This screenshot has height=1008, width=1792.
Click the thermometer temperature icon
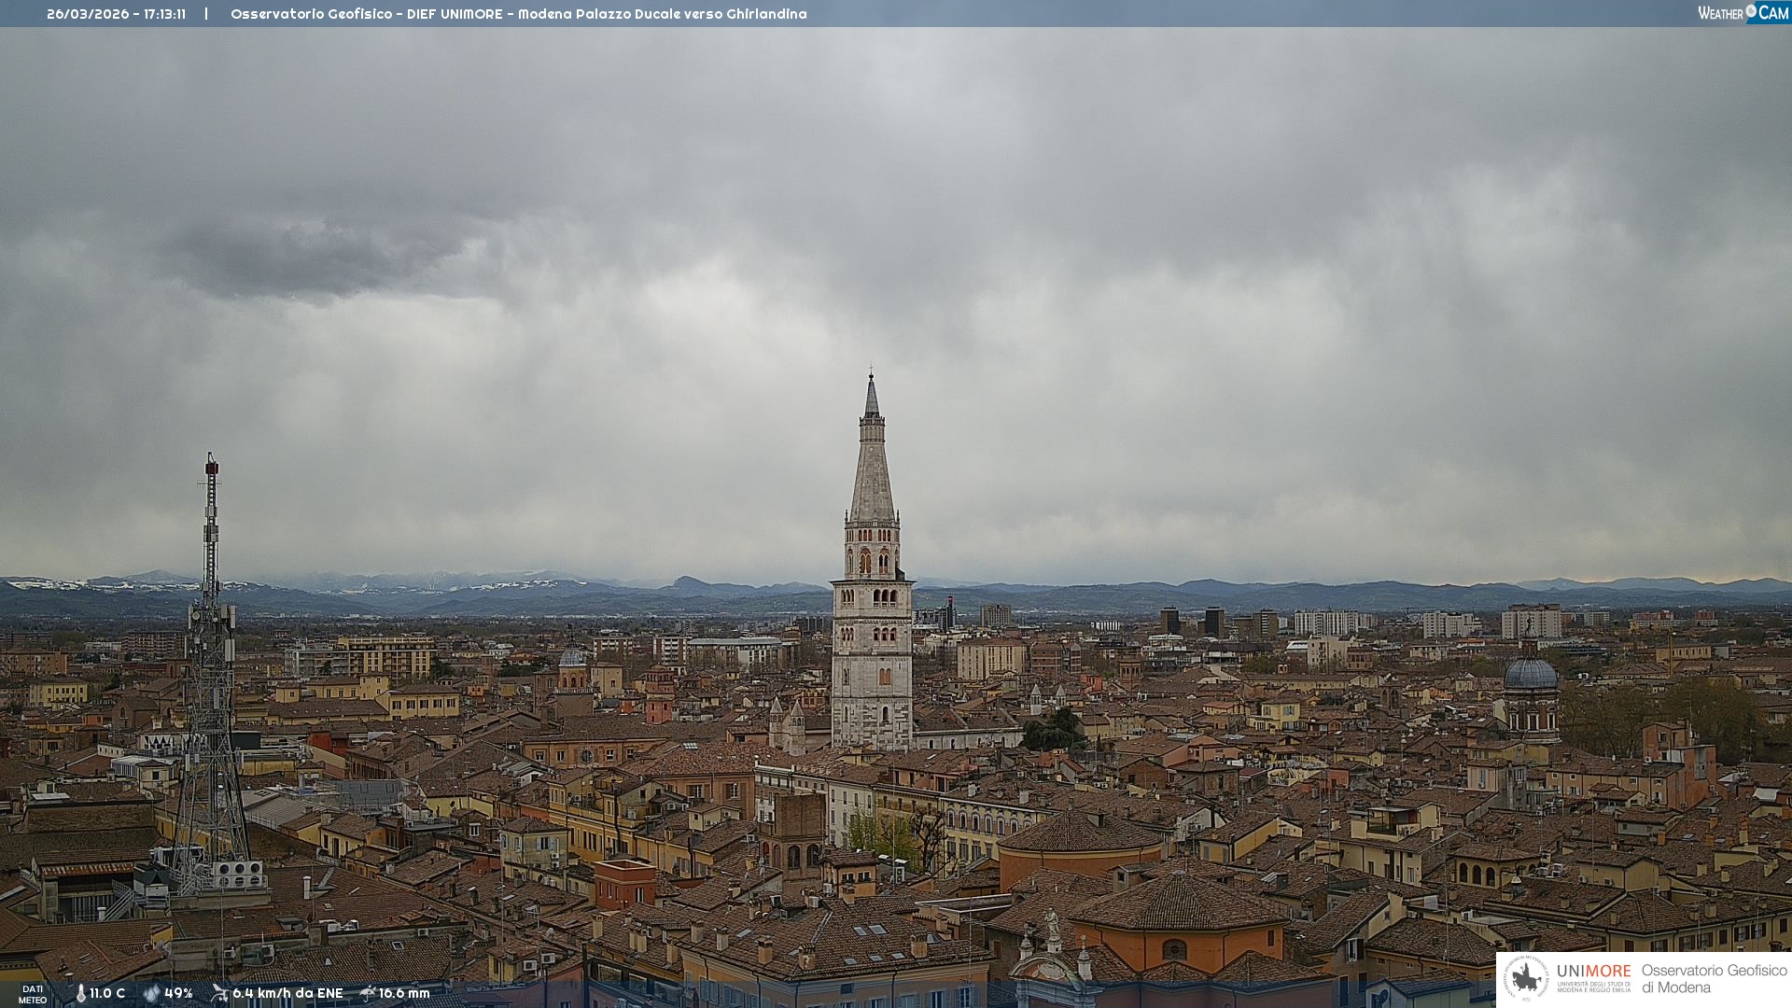click(81, 993)
